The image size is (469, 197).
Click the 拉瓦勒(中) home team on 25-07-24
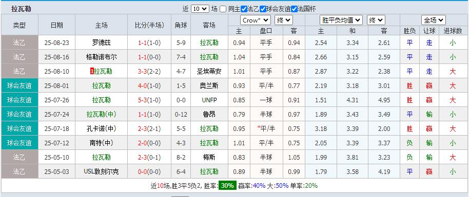pos(102,114)
